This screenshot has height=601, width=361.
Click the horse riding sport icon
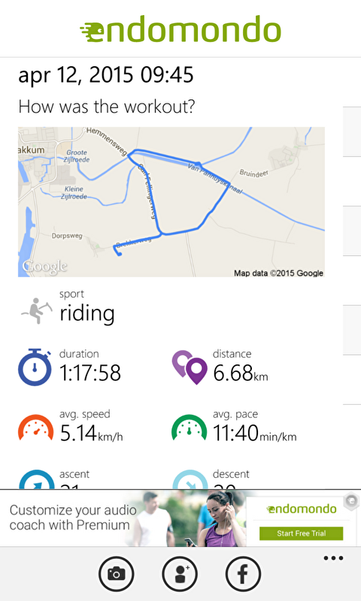[36, 310]
